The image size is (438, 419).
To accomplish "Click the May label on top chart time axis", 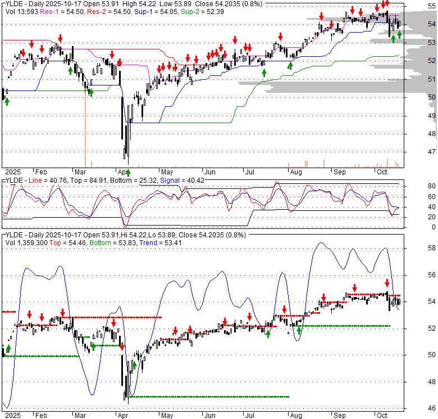I will 167,172.
